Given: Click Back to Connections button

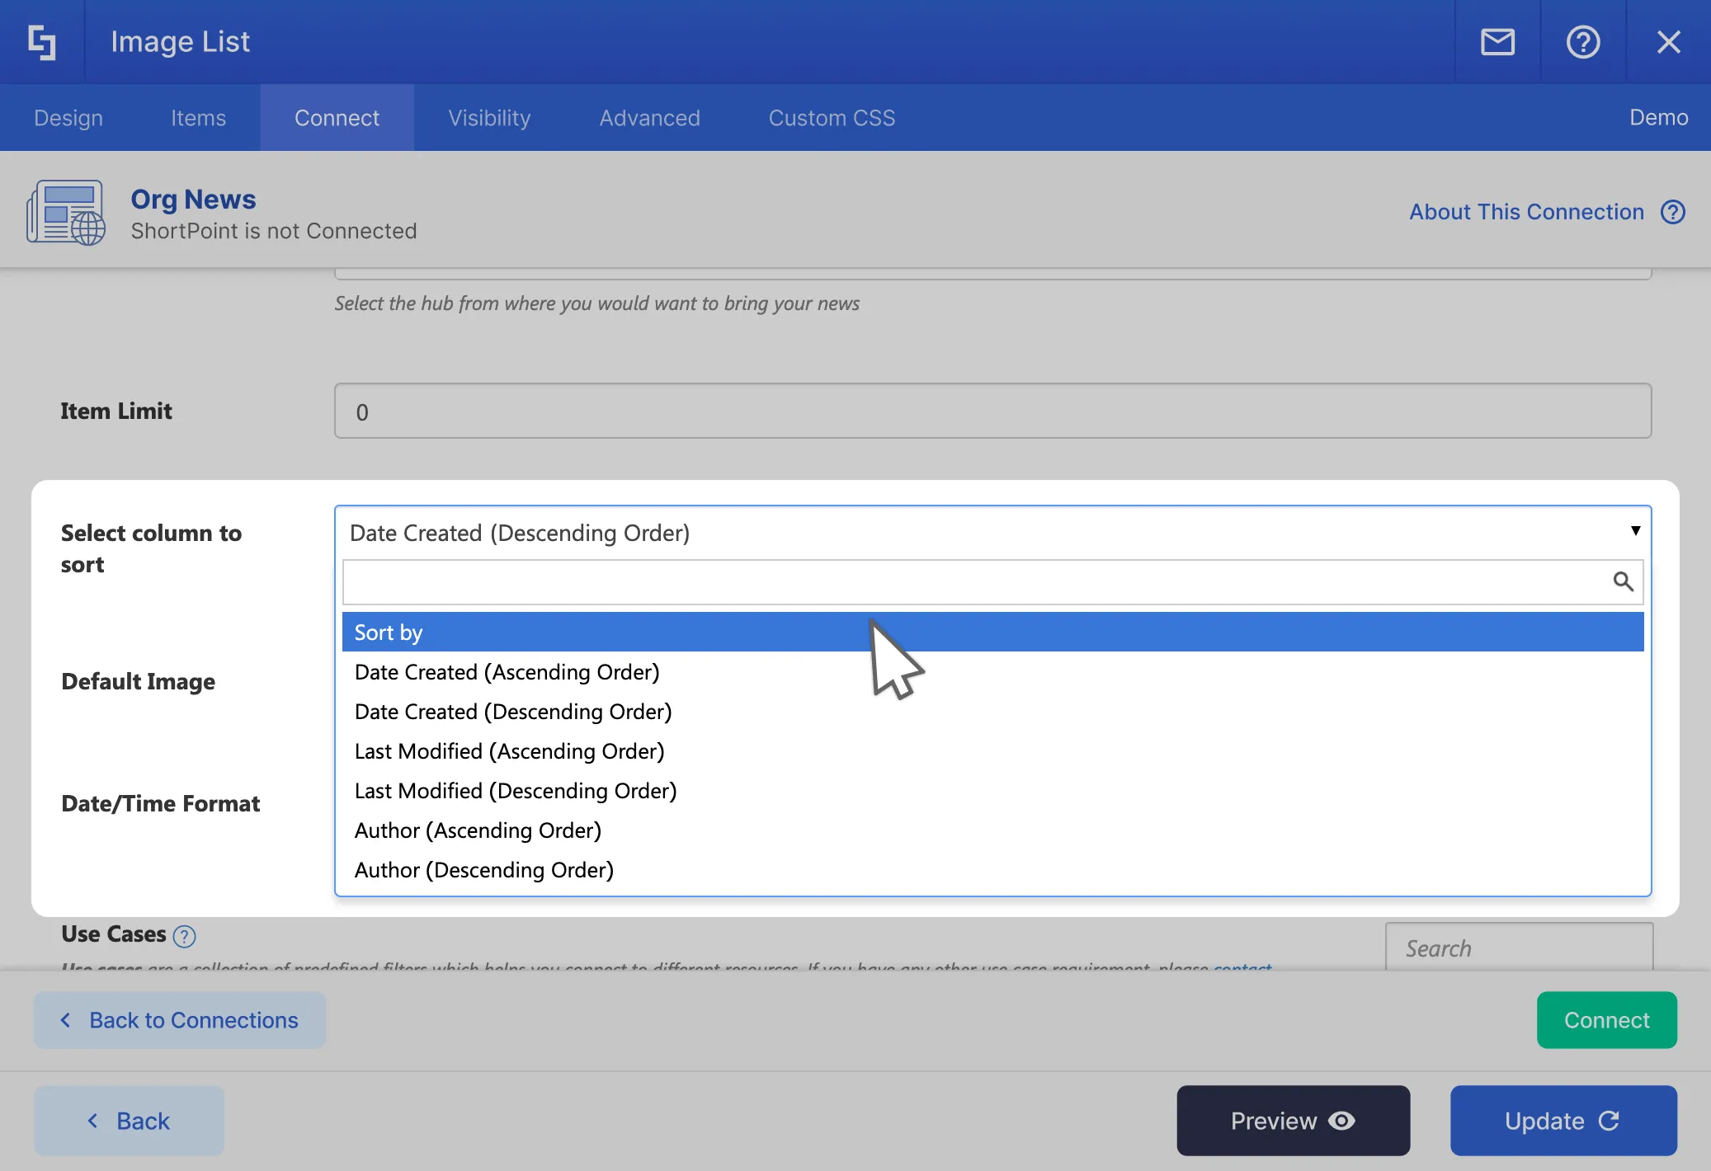Looking at the screenshot, I should click(x=180, y=1020).
